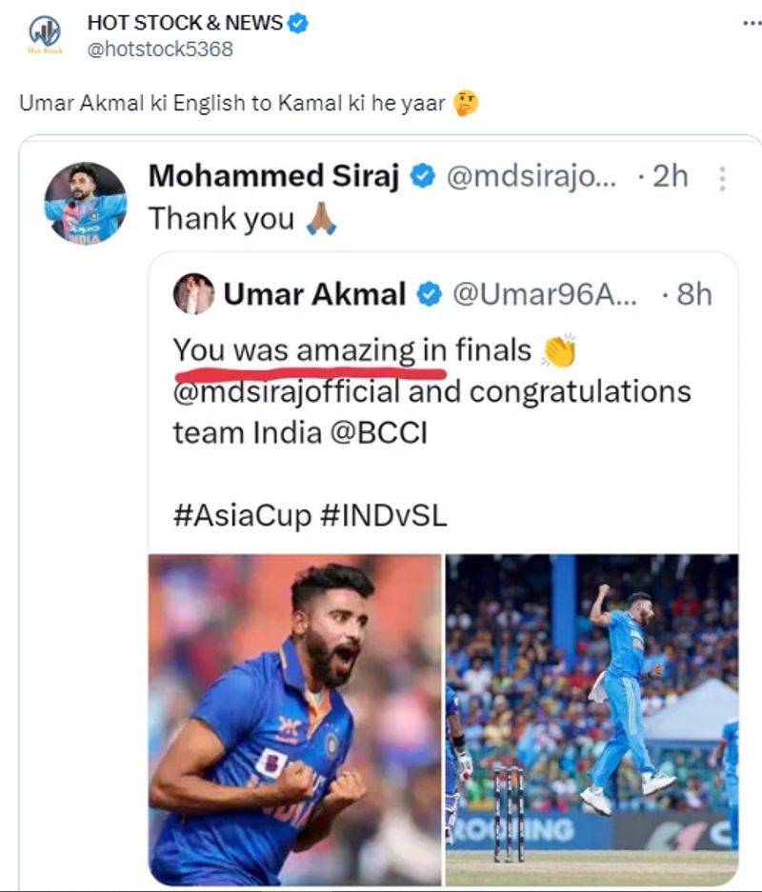The image size is (762, 892).
Task: Open the left photo of Siraj celebrating
Action: tap(295, 719)
